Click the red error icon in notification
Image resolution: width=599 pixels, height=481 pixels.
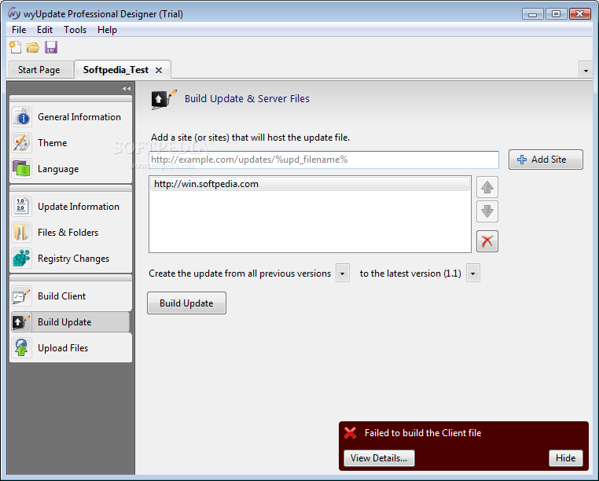tap(351, 433)
